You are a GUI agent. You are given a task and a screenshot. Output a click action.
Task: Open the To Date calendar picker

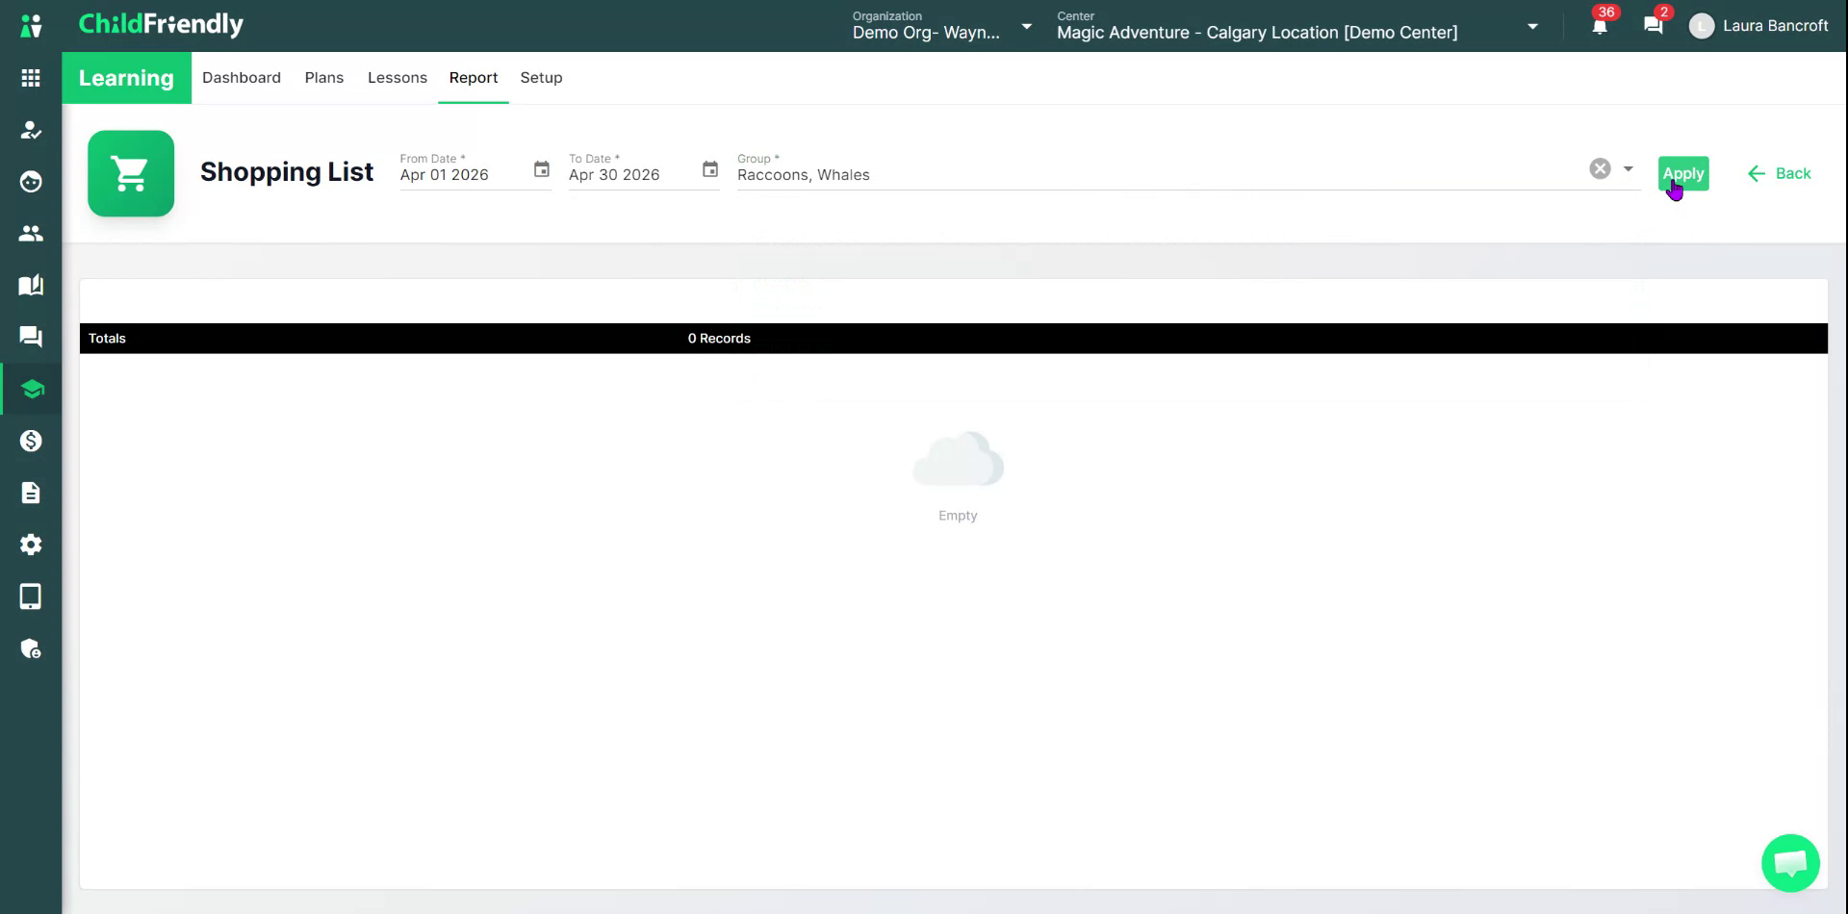tap(710, 169)
